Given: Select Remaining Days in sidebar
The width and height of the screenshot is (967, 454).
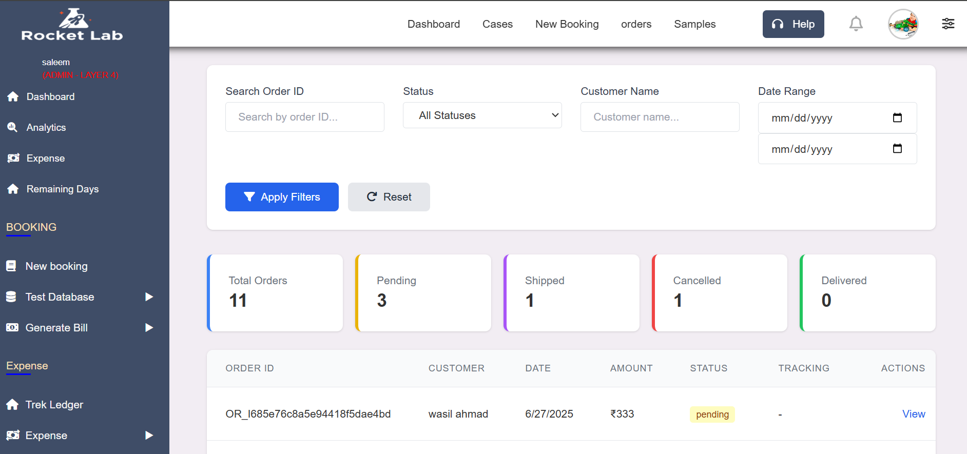Looking at the screenshot, I should [x=62, y=189].
